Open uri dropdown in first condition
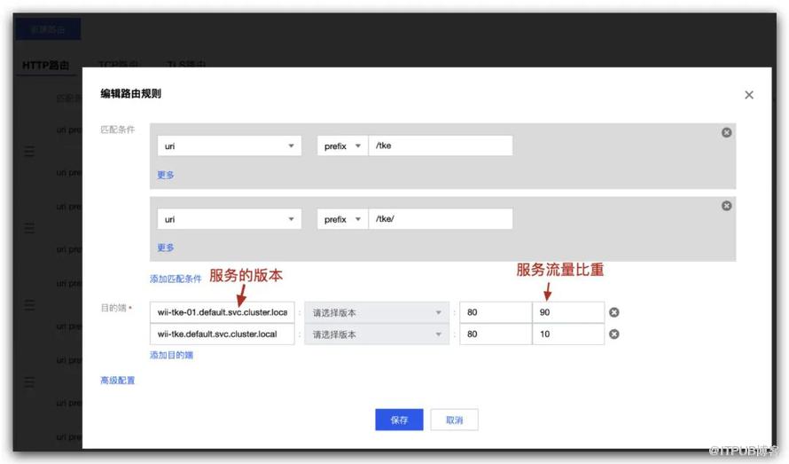 (230, 146)
